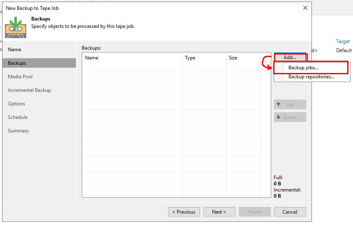
Task: Select the Backups wizard step
Action: click(x=17, y=63)
